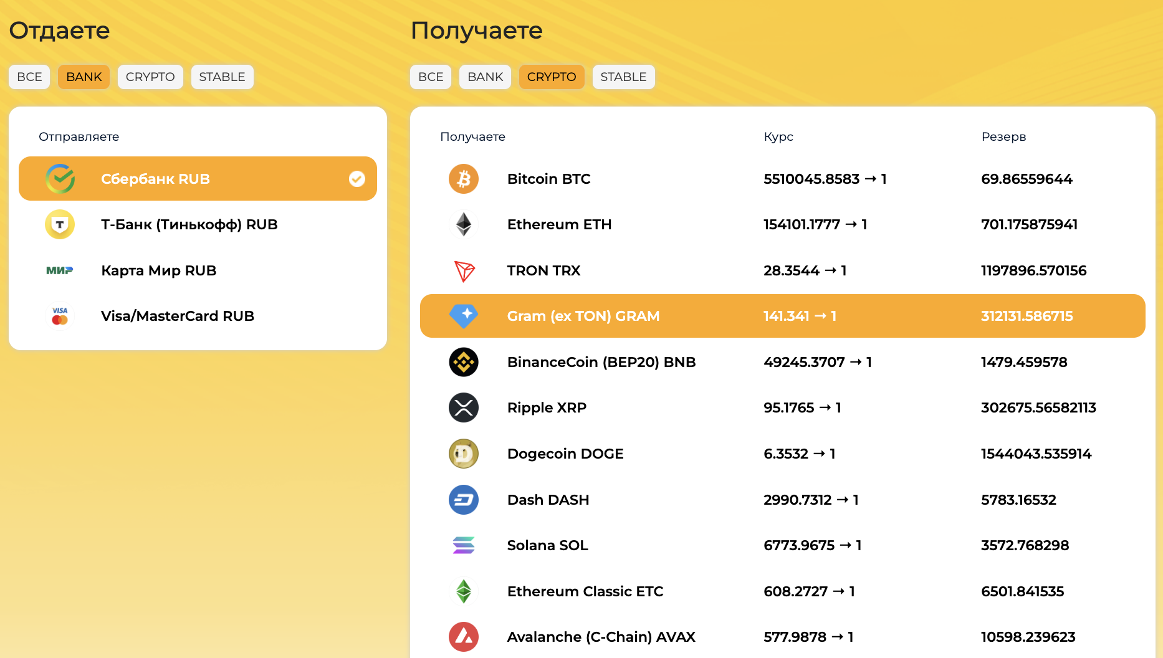Click the Bitcoin coin icon
Viewport: 1163px width, 658px height.
pyautogui.click(x=464, y=179)
